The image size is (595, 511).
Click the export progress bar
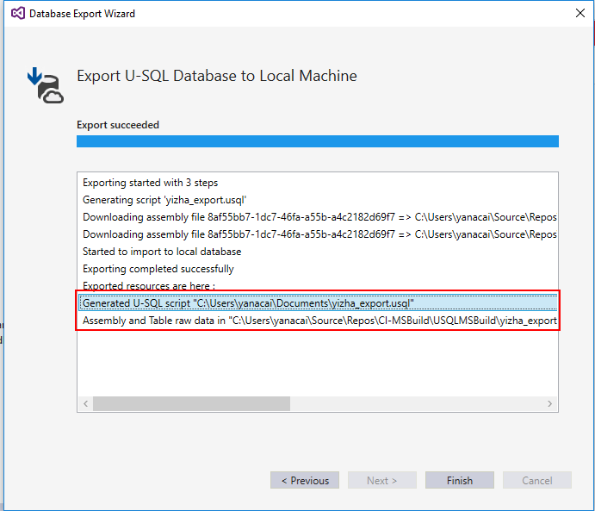click(318, 141)
